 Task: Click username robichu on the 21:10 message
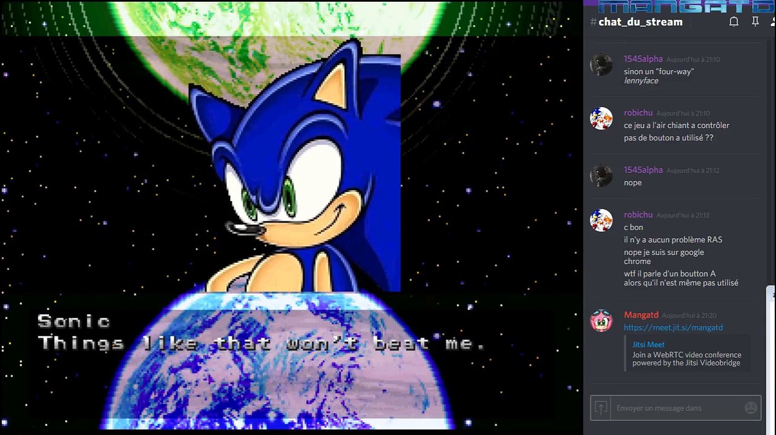click(x=638, y=113)
